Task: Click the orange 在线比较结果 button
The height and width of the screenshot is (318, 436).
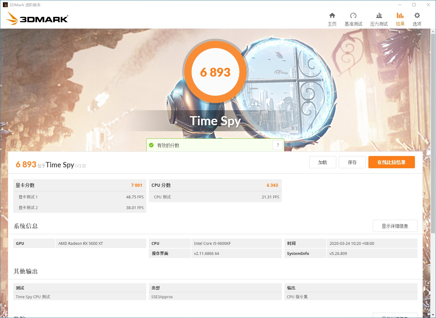Action: pyautogui.click(x=391, y=162)
